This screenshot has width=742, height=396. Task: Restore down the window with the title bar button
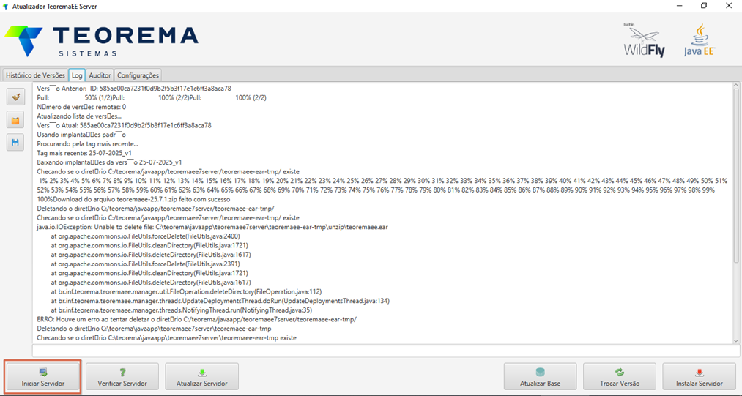coord(704,6)
